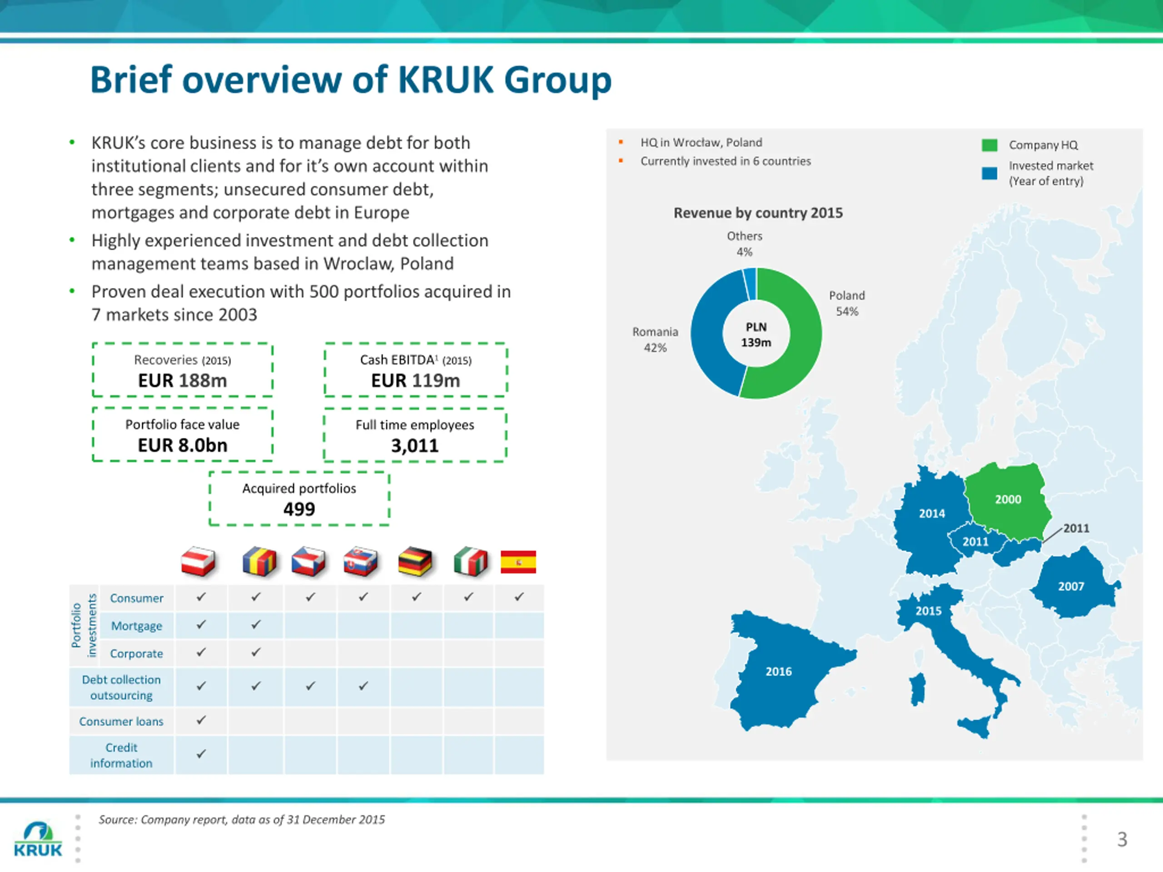The height and width of the screenshot is (872, 1163).
Task: Click the Recoveries EUR 188m box
Action: 183,370
